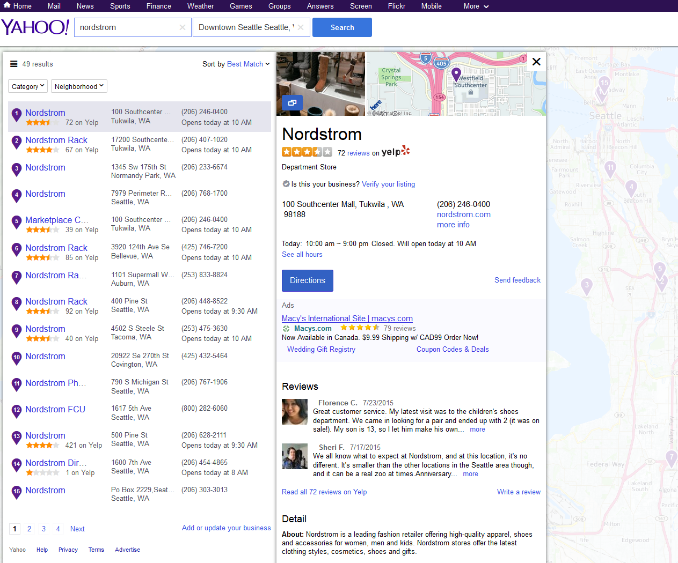This screenshot has width=678, height=563.
Task: Open the Category filter dropdown
Action: 27,86
